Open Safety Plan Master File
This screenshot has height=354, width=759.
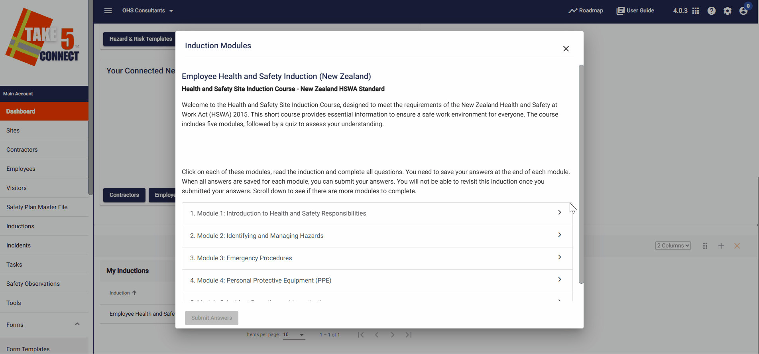pos(44,207)
